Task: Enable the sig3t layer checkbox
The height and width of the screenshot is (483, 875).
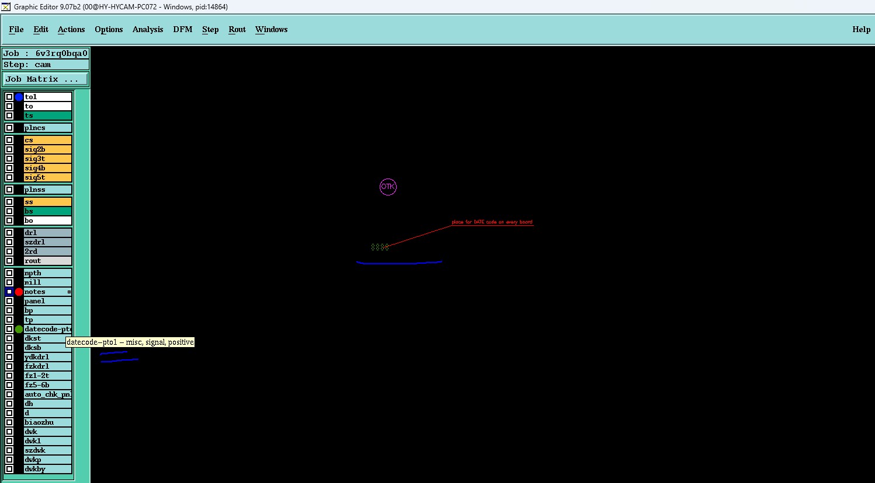Action: (9, 159)
